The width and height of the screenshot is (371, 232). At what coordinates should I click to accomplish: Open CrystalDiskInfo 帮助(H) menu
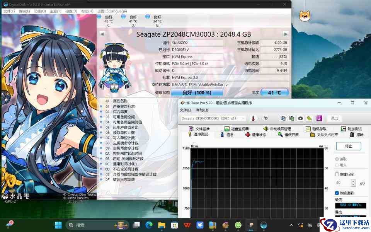pos(87,11)
